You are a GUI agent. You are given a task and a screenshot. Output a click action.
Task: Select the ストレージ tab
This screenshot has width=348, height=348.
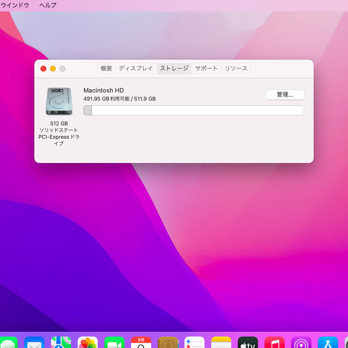click(174, 68)
